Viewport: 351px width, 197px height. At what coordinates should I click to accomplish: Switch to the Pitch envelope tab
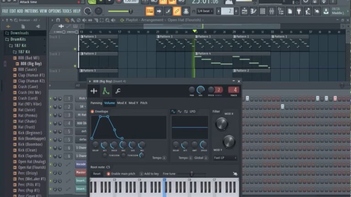click(x=144, y=103)
